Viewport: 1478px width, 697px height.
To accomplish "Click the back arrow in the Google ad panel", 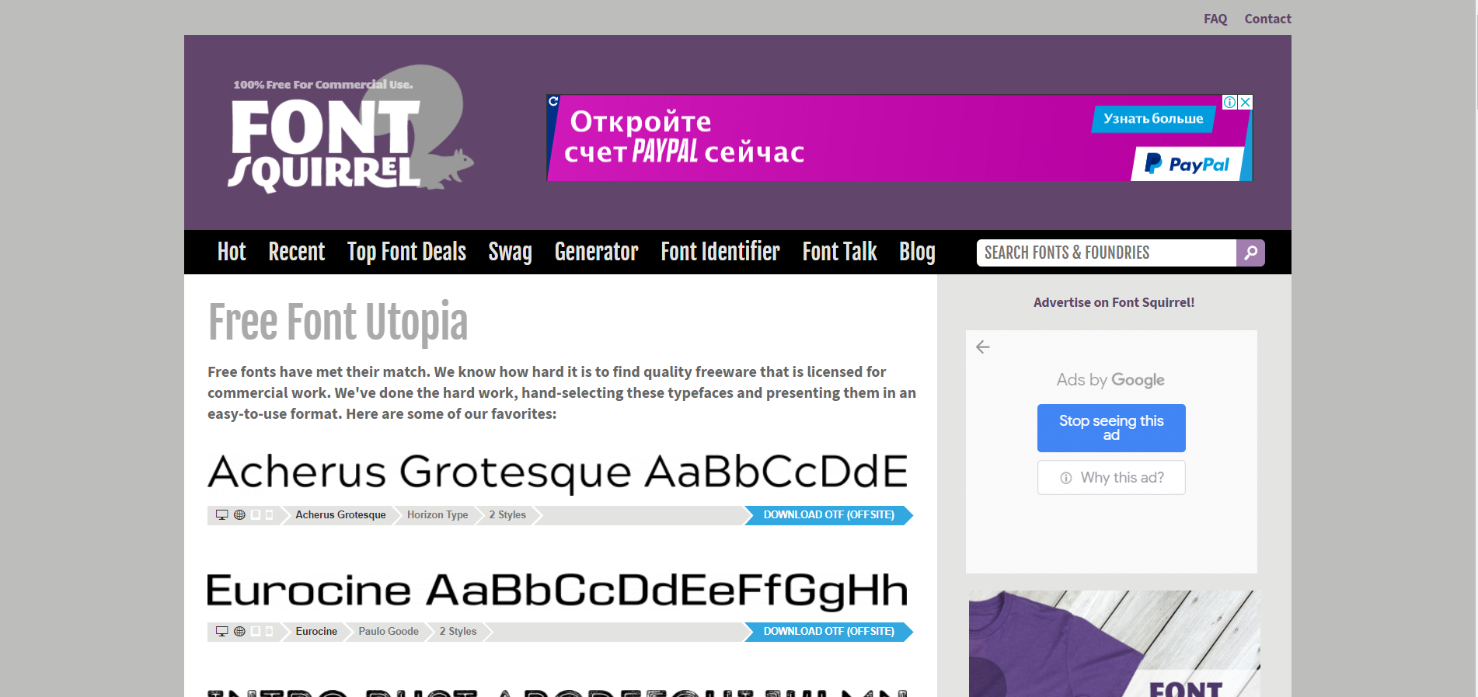I will coord(983,347).
